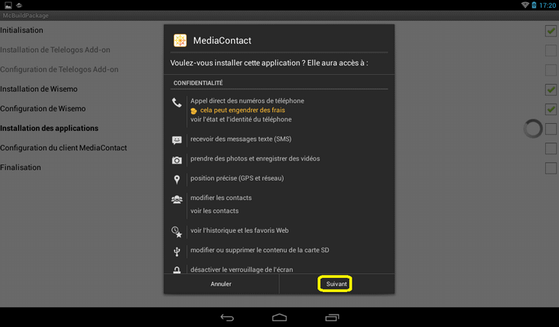Click 'prendre des photos et enregistrer des vidéos'
The width and height of the screenshot is (559, 327).
255,159
